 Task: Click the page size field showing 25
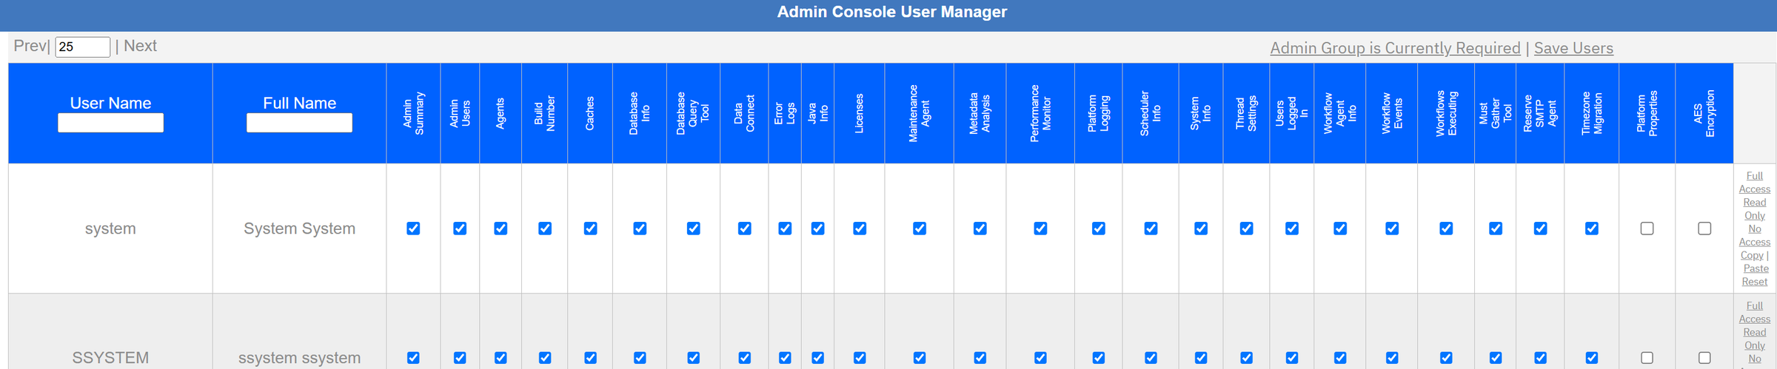click(83, 47)
